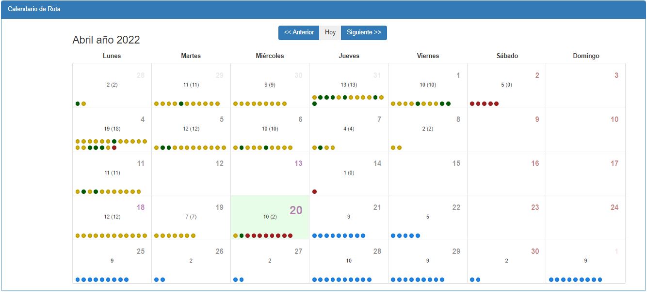Click the Abril año 2022 month title
Image resolution: width=647 pixels, height=292 pixels.
106,40
